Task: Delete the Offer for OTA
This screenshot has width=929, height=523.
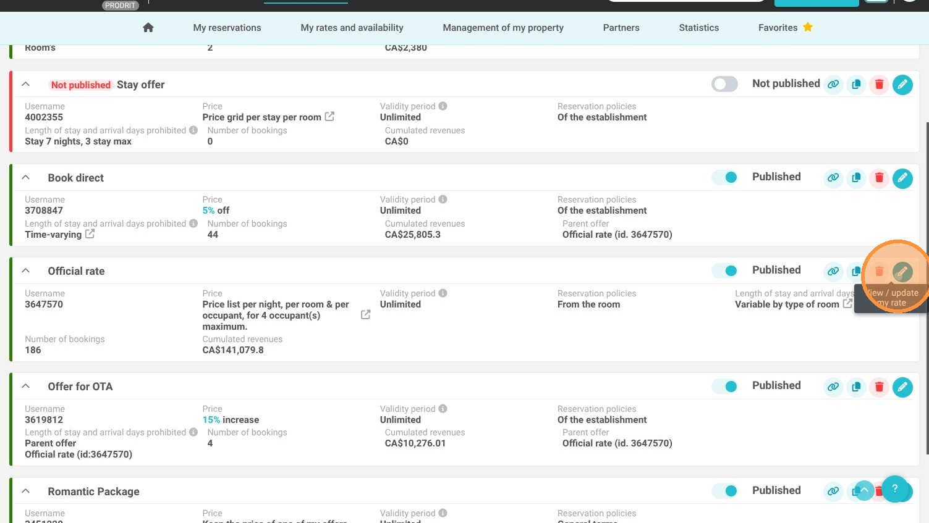Action: click(879, 387)
